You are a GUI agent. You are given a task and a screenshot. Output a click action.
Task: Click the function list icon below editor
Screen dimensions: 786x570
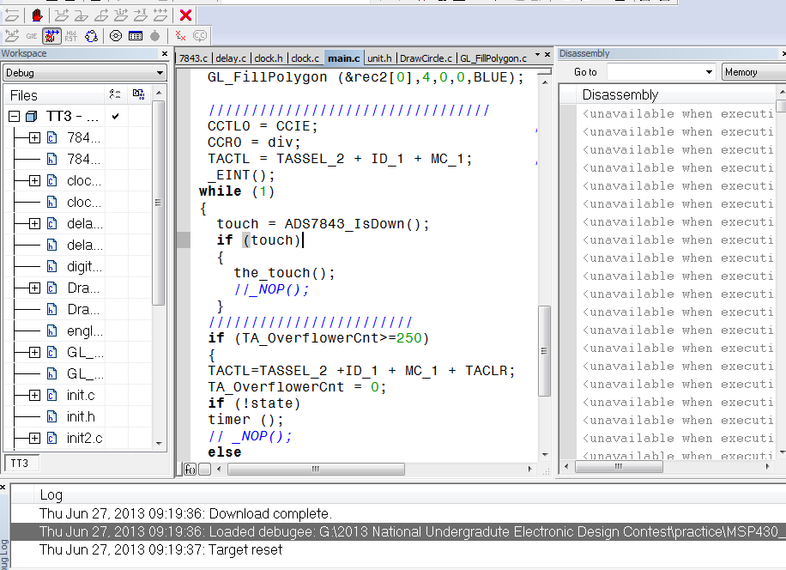[190, 470]
